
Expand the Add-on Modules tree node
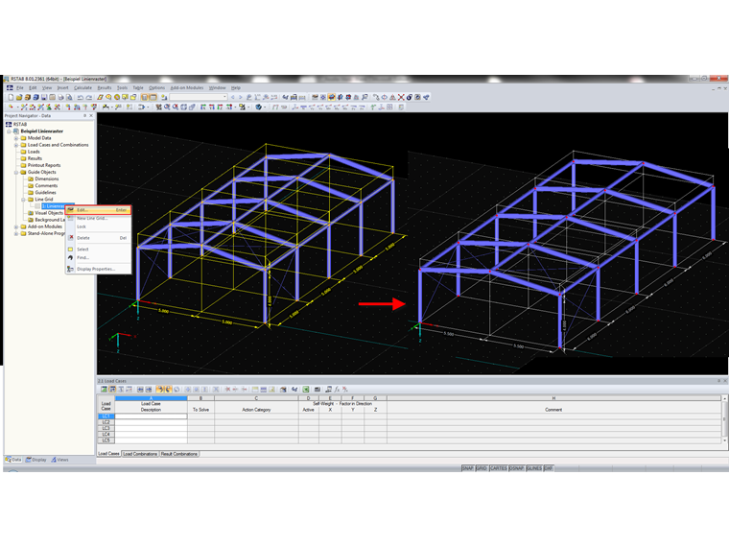[16, 226]
